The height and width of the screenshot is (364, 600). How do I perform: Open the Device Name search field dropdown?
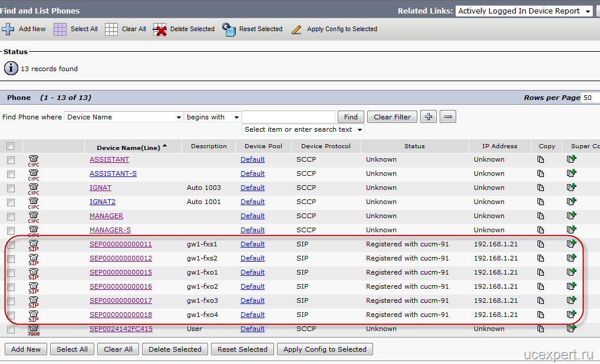123,117
